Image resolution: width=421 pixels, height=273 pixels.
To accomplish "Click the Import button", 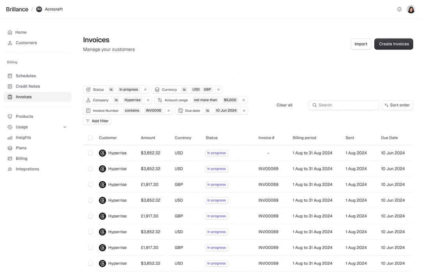I will tap(361, 44).
